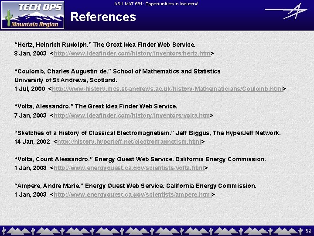Click the date '8 Jan, 2003'
This screenshot has height=236, width=314.
30,54
